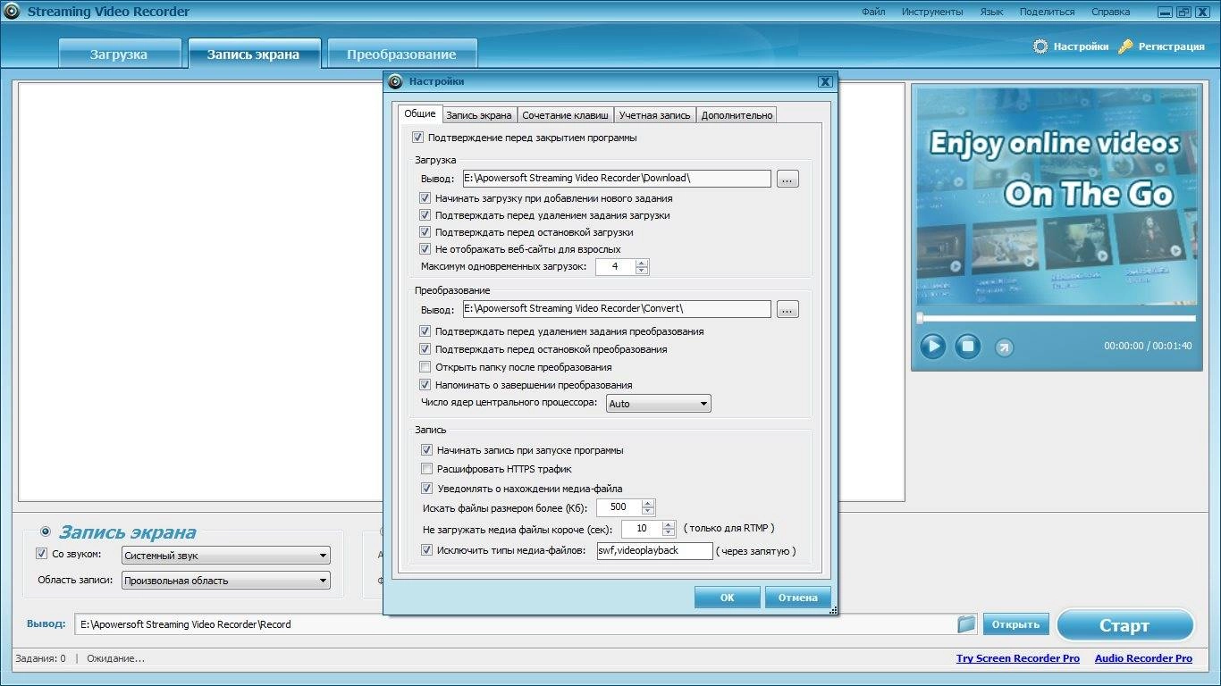Open the Инструменты menu

932,12
